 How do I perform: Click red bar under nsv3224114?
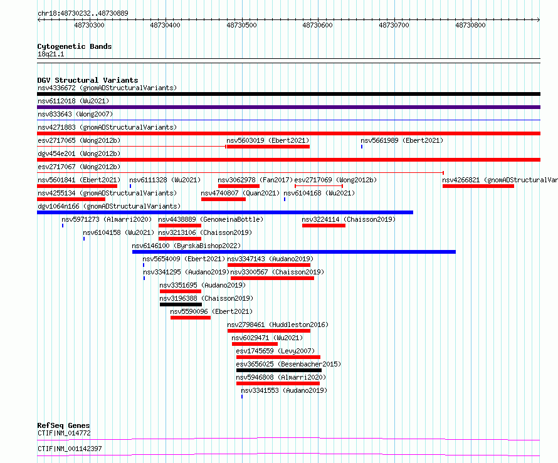point(324,226)
